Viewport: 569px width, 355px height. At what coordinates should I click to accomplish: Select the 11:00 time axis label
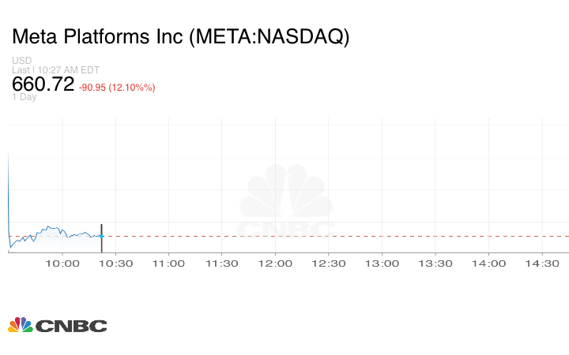tap(169, 263)
